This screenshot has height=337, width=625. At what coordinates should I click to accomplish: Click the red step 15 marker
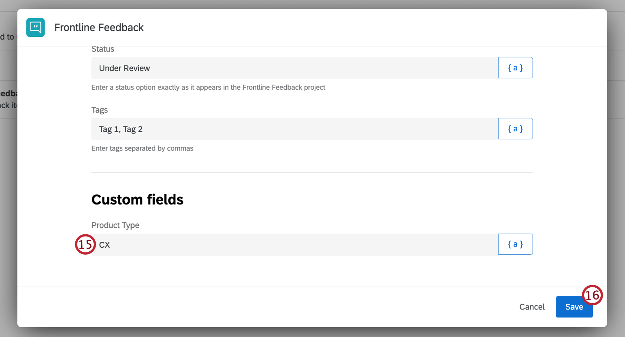click(85, 244)
